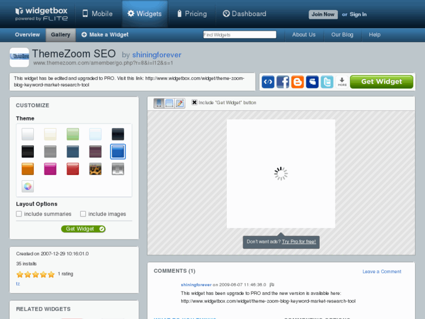This screenshot has width=425, height=319.
Task: Click Try Pro for free link
Action: tap(299, 242)
